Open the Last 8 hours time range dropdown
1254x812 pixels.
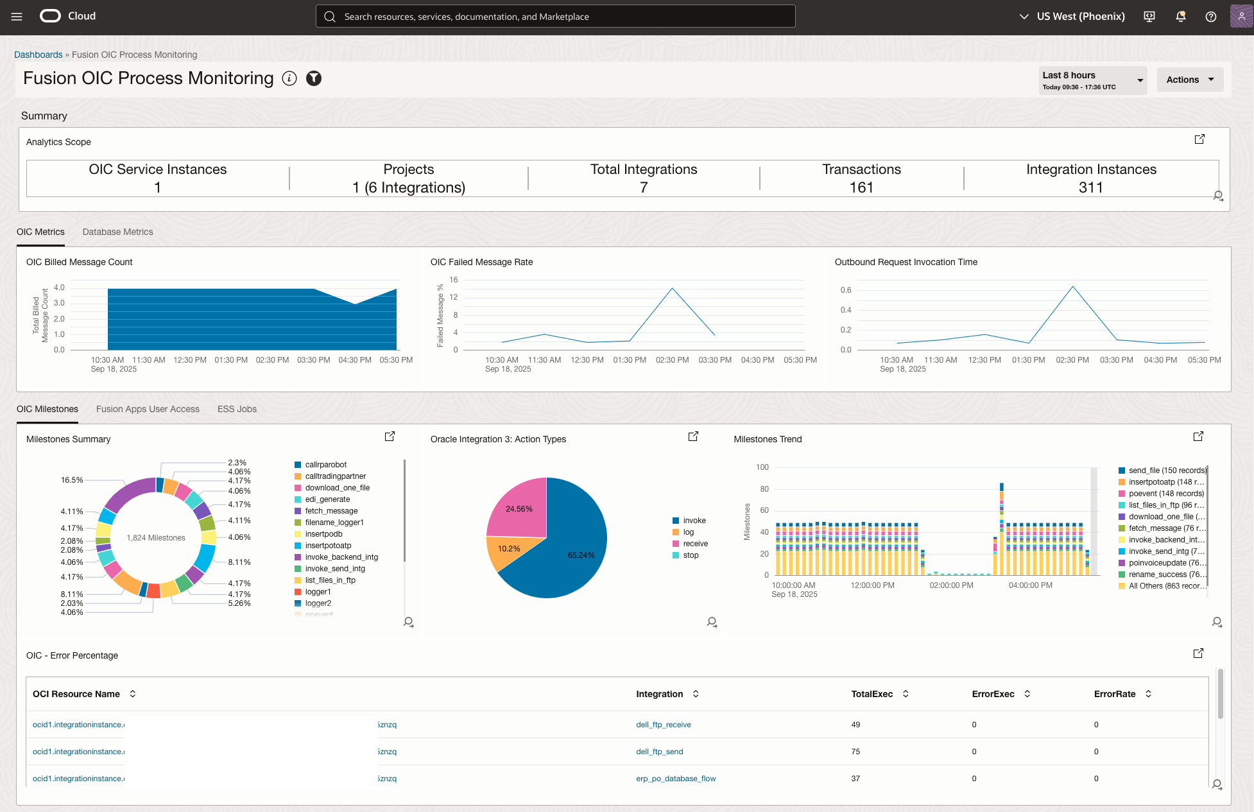click(1092, 80)
